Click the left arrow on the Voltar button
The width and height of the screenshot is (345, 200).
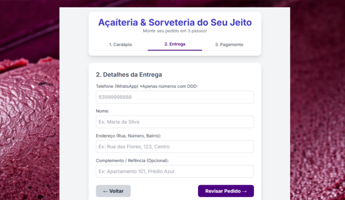[x=105, y=191]
